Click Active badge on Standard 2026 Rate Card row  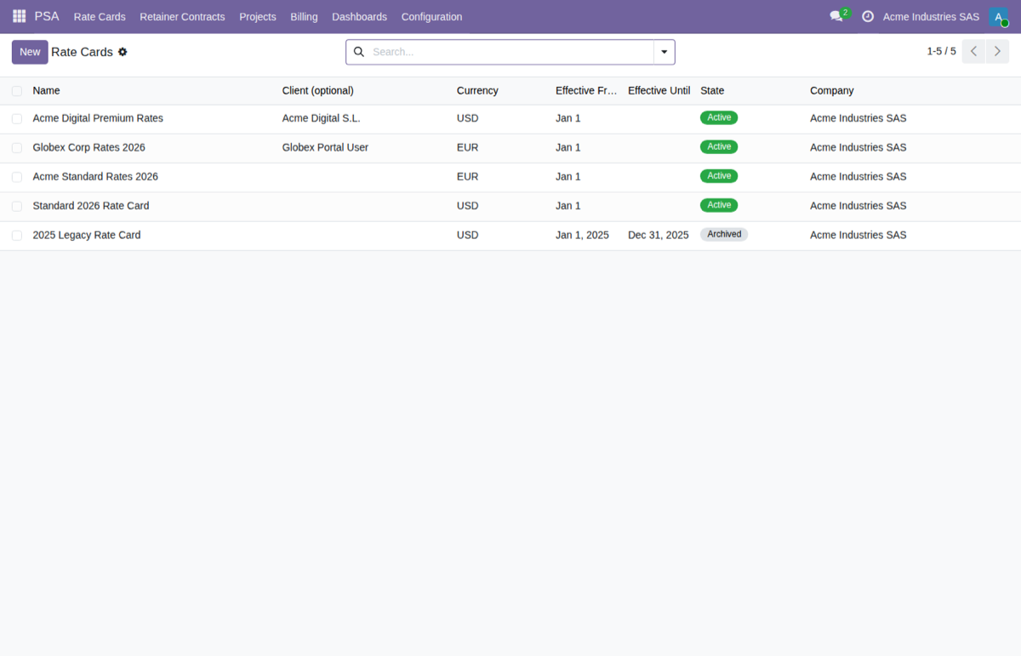(x=719, y=205)
